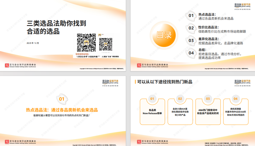Click the 01 badge beside 热点选品法 in contents
Image resolution: width=255 pixels, height=146 pixels.
[x=191, y=16]
